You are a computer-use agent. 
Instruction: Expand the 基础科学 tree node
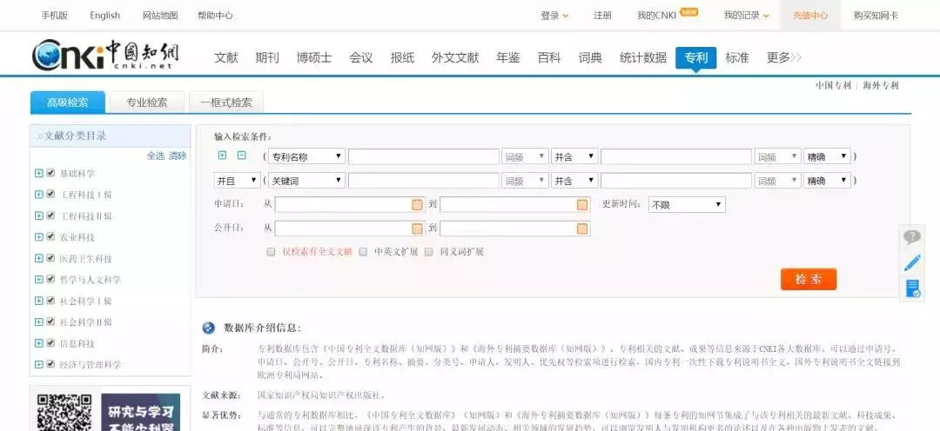[39, 173]
